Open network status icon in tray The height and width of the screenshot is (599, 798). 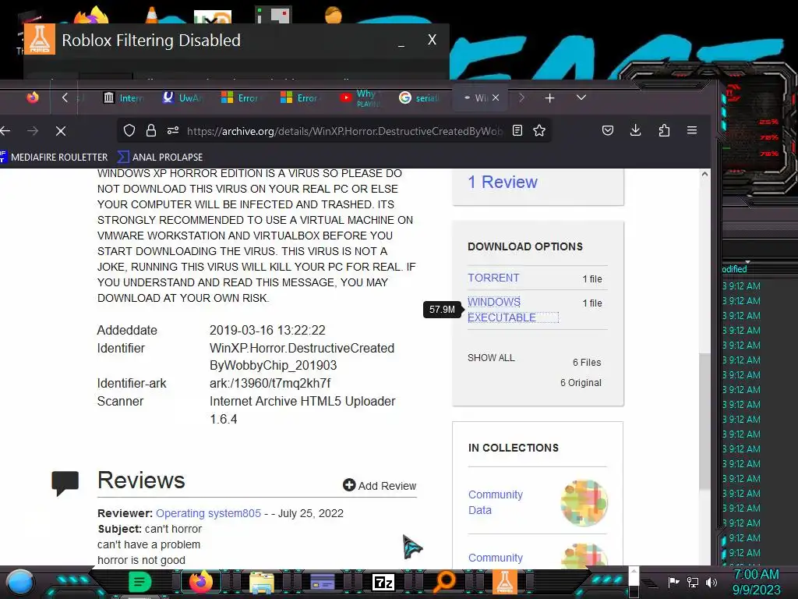[693, 582]
